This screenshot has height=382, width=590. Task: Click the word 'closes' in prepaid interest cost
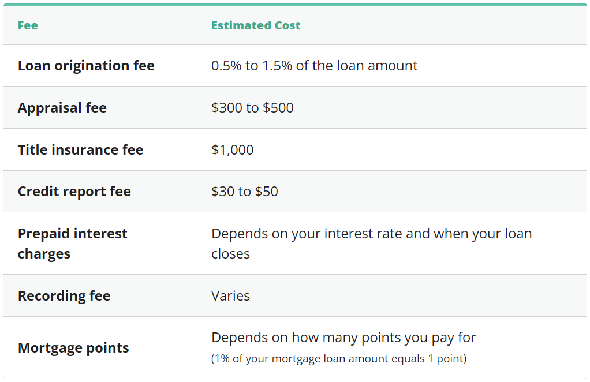click(x=230, y=254)
